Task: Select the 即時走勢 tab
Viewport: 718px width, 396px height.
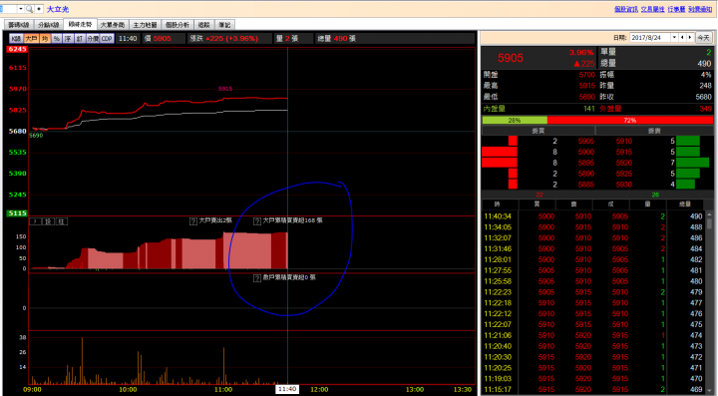Action: (80, 24)
